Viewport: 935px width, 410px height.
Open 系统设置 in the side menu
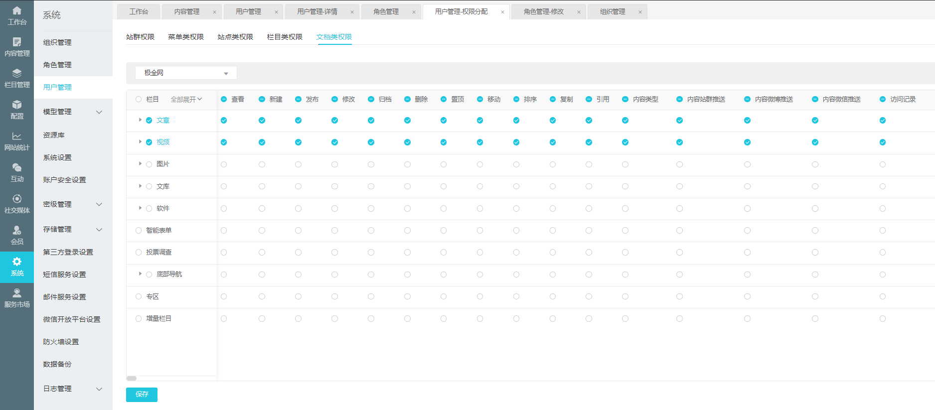[x=57, y=157]
